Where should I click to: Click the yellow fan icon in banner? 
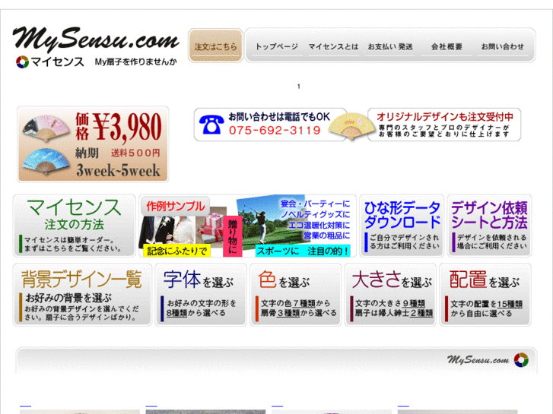(351, 126)
